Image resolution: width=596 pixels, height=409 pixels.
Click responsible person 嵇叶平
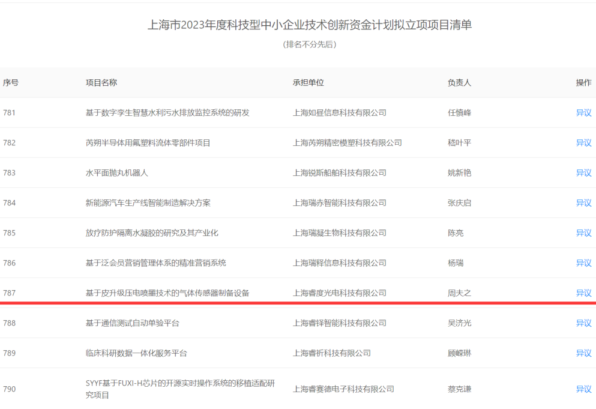click(459, 143)
